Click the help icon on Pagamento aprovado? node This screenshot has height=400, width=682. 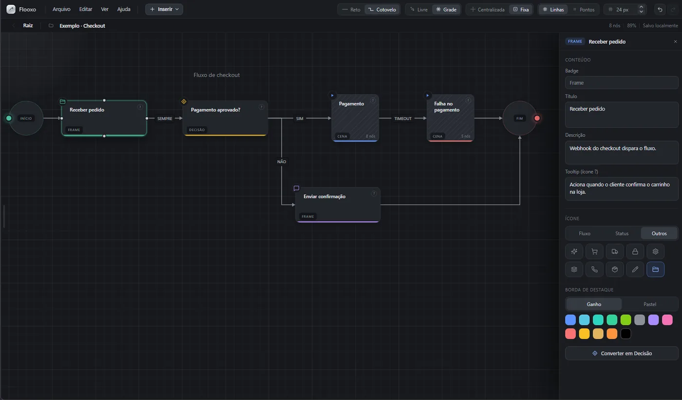click(261, 107)
